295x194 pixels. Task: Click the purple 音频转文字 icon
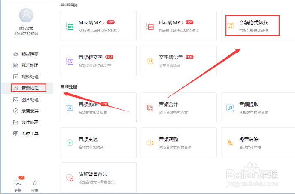[70, 61]
